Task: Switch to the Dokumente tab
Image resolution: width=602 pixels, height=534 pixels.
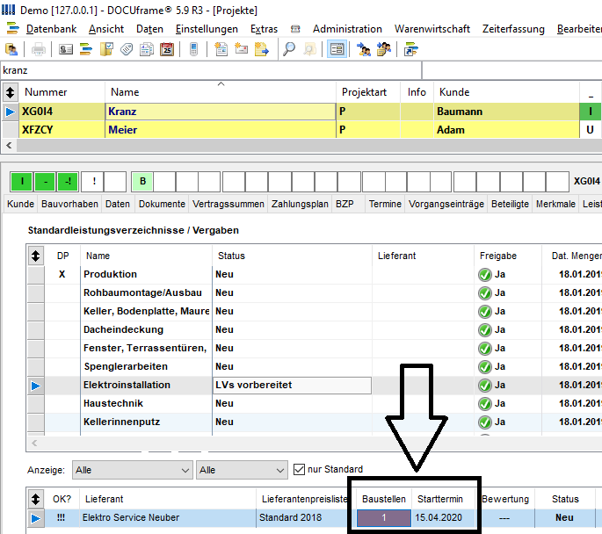Action: coord(162,204)
